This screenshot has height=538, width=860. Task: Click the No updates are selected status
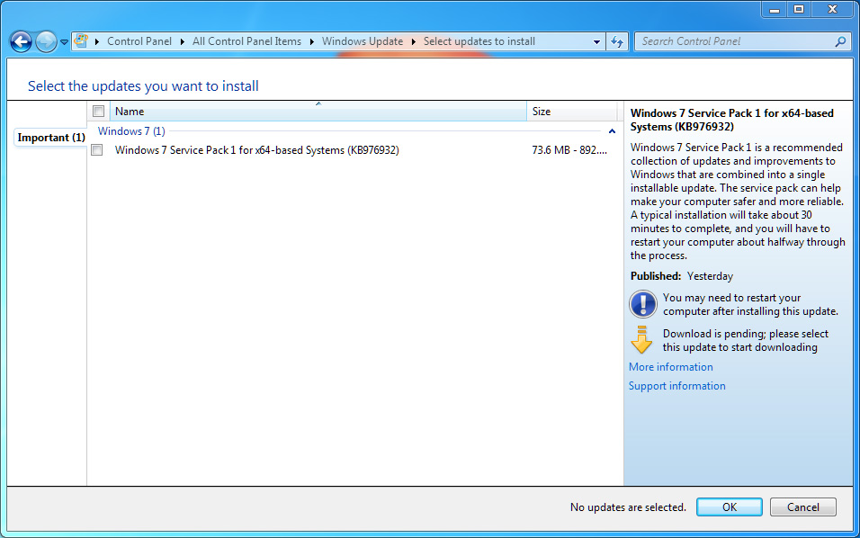628,507
